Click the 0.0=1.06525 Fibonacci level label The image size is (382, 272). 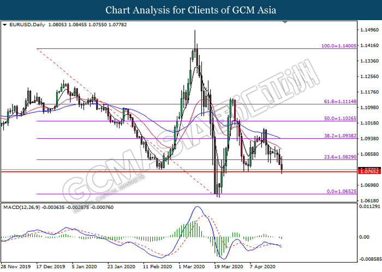click(x=342, y=191)
